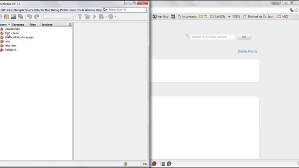This screenshot has height=168, width=299.
Task: Open the Run menu
Action: [48, 10]
